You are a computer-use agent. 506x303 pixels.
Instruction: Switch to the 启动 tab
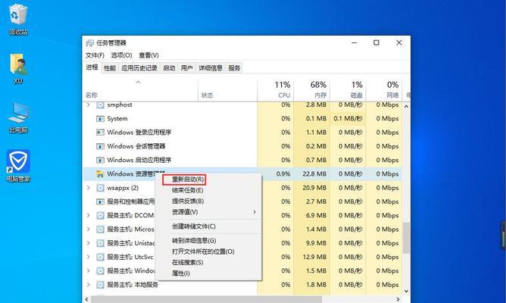click(169, 68)
